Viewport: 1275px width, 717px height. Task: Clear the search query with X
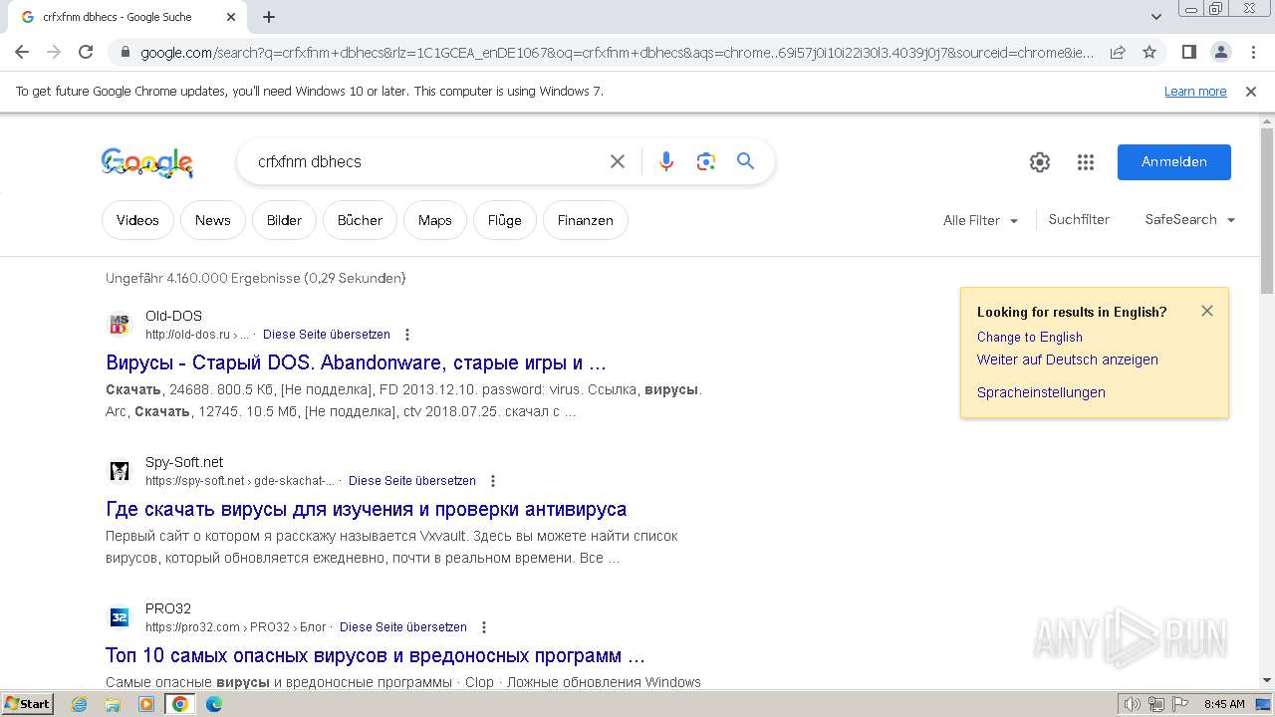pyautogui.click(x=618, y=161)
